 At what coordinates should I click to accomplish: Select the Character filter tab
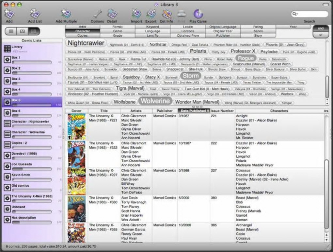[x=83, y=31]
